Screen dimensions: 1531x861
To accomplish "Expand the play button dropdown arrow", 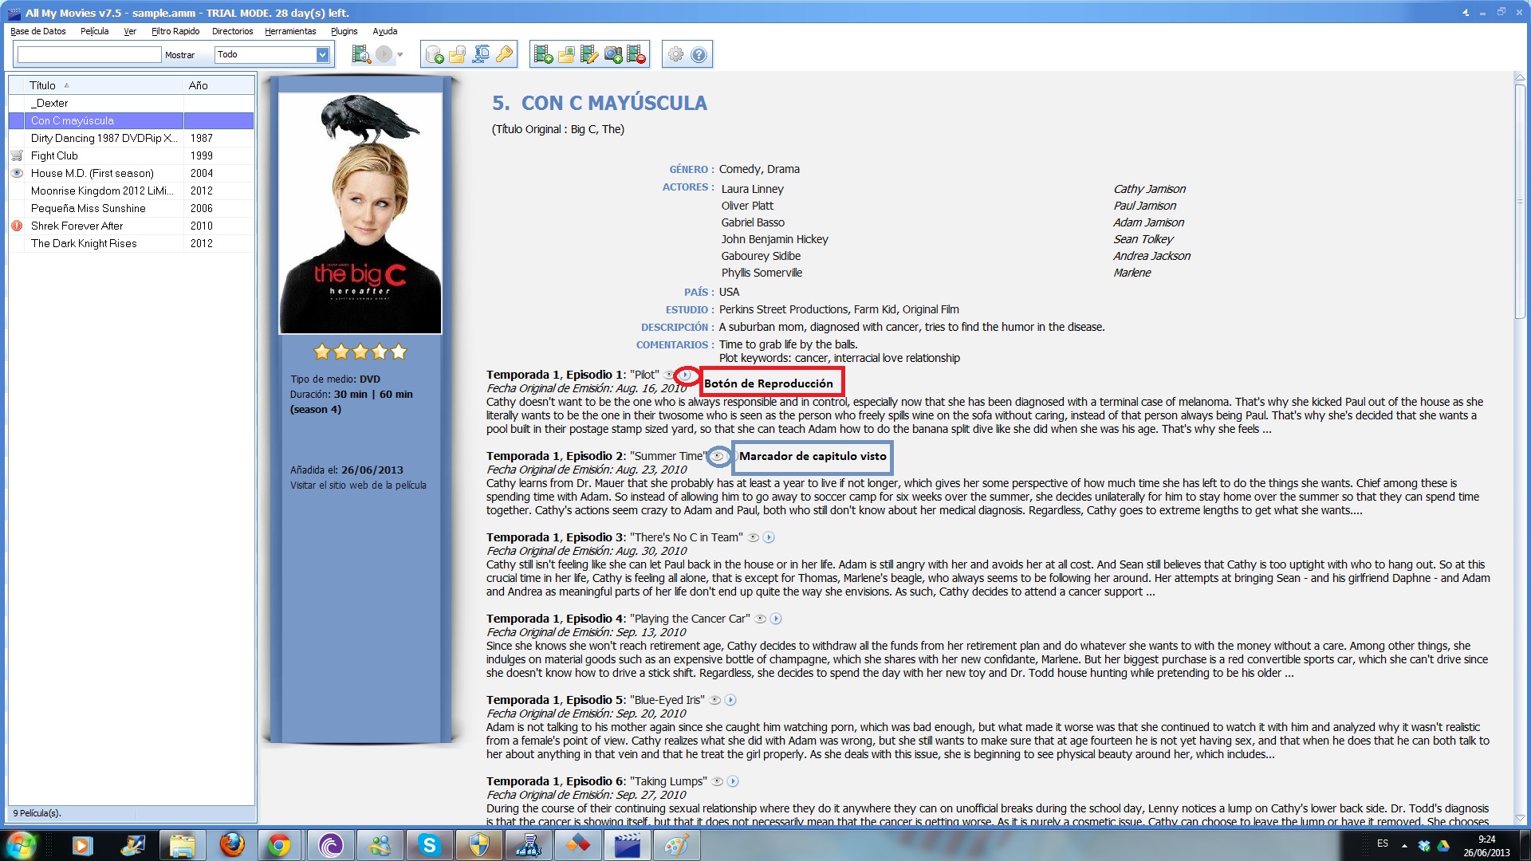I will [400, 55].
